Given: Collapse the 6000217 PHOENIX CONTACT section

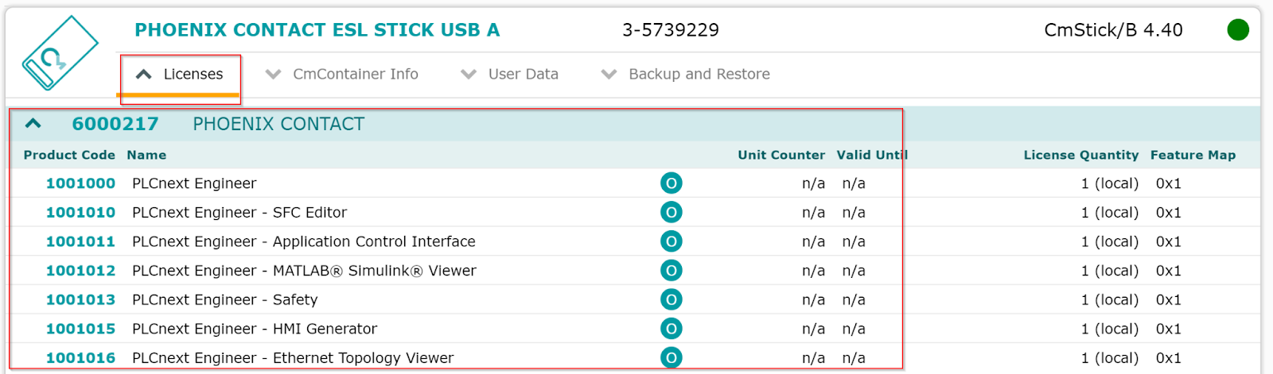Looking at the screenshot, I should pos(33,124).
